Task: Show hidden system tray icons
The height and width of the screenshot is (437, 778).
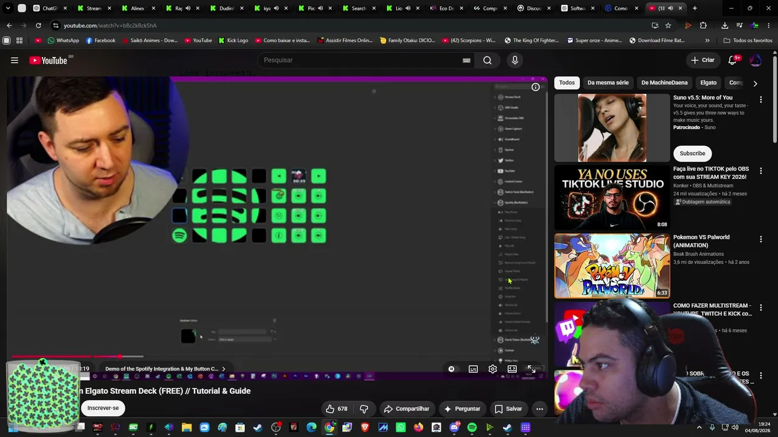Action: [x=699, y=427]
